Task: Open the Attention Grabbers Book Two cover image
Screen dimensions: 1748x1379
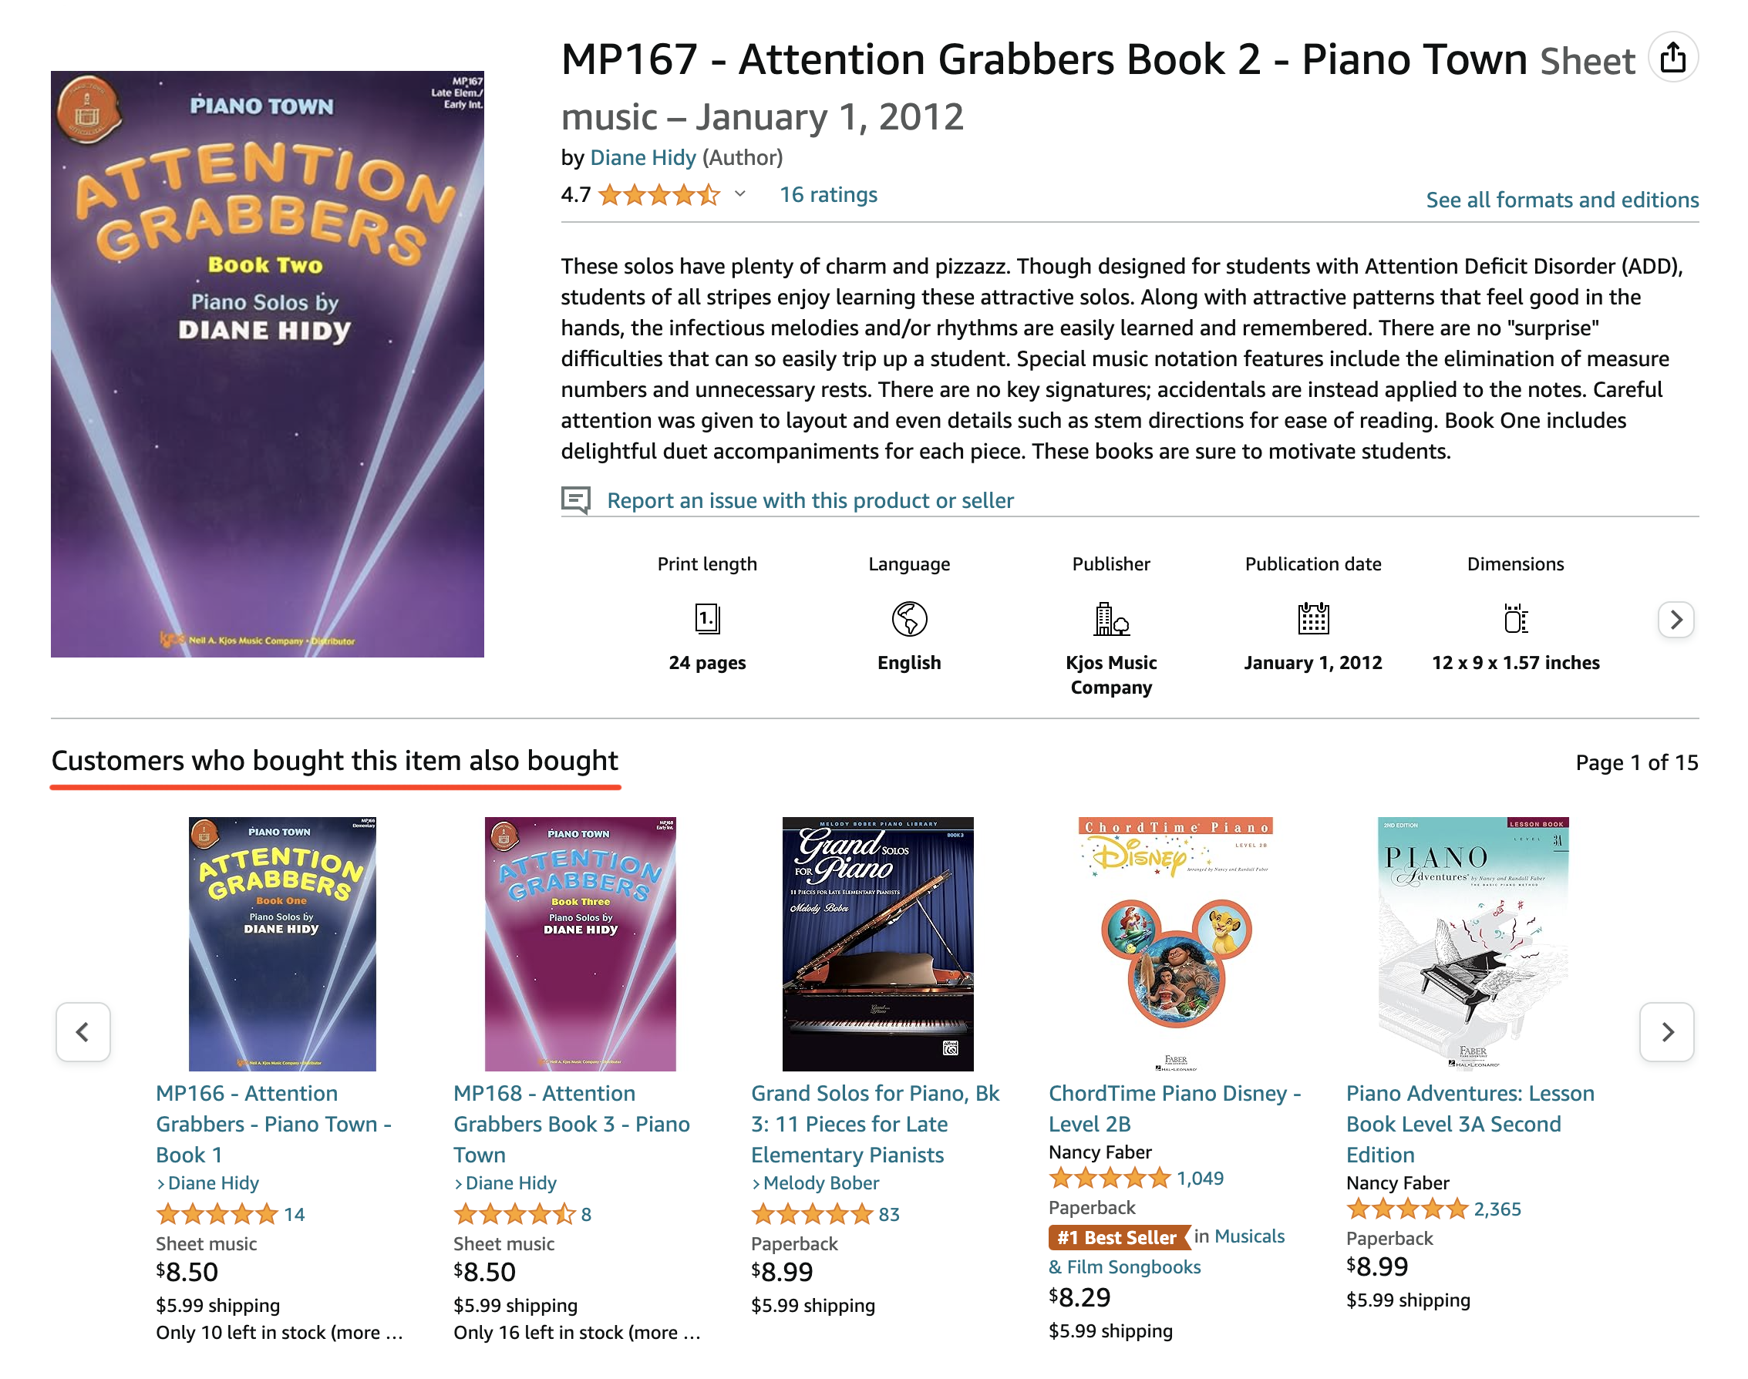Action: pyautogui.click(x=268, y=364)
